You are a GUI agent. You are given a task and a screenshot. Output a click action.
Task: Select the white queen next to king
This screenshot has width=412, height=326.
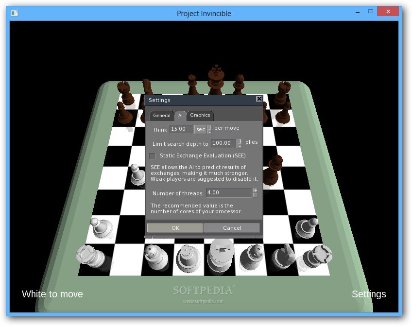point(188,259)
